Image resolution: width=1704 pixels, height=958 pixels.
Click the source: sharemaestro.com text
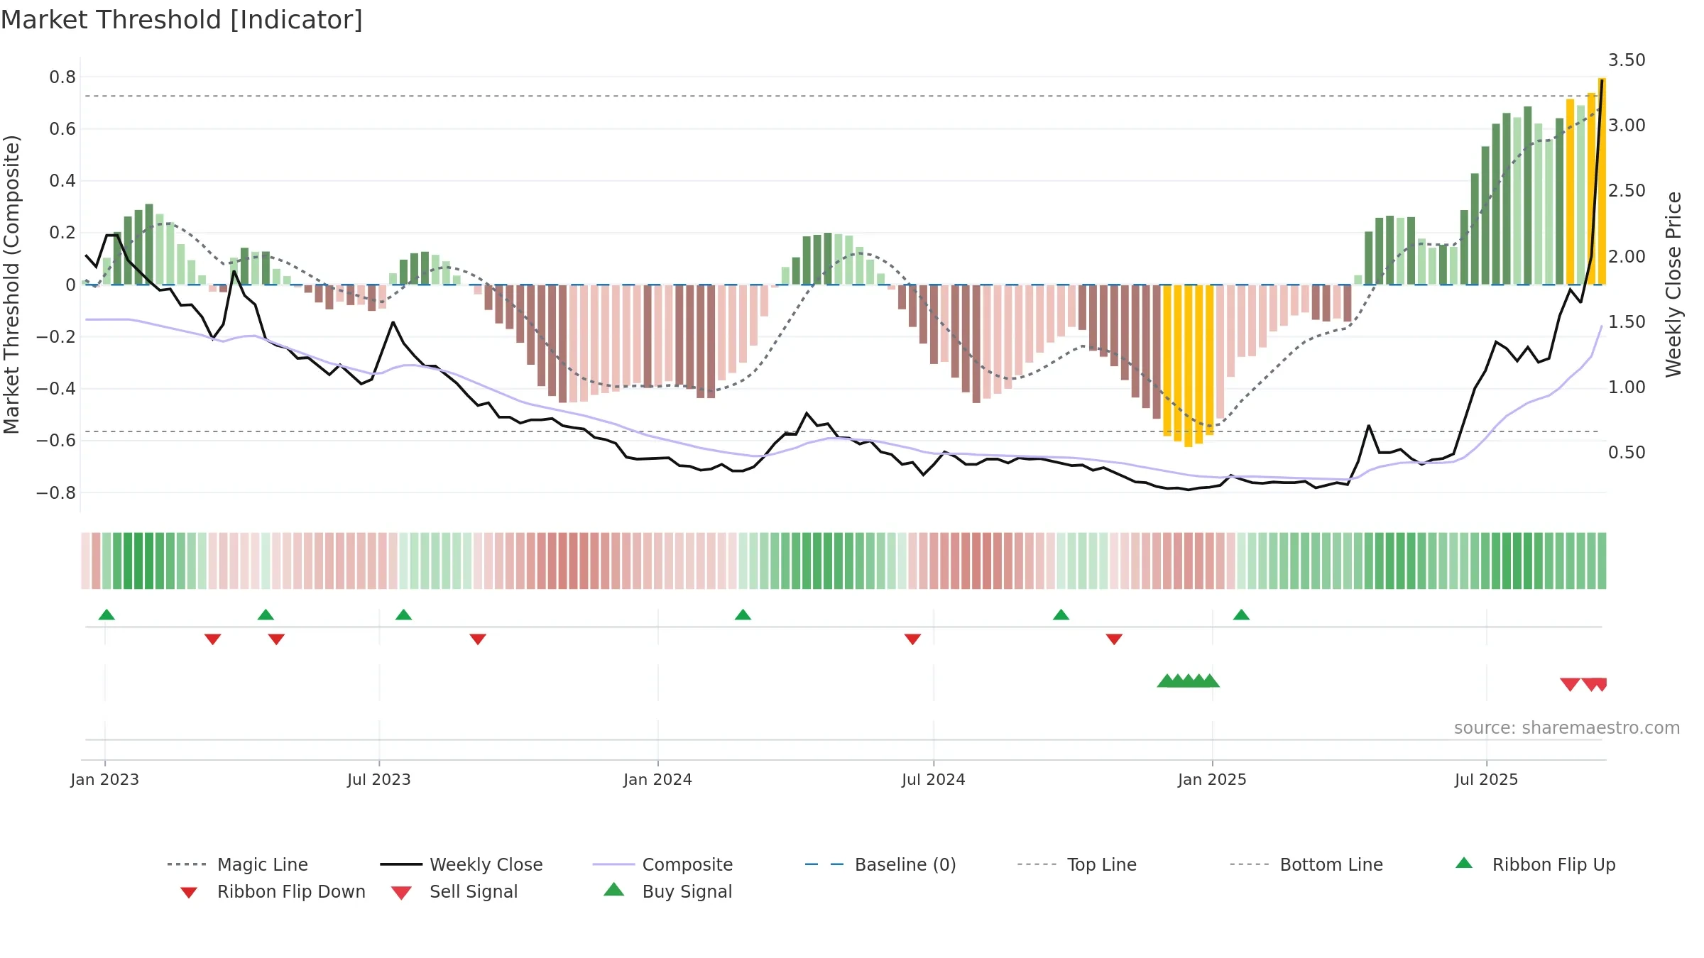pos(1567,728)
